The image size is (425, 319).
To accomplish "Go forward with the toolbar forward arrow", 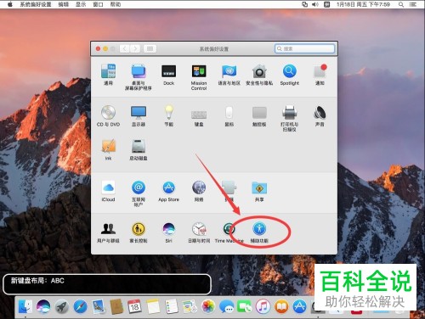I will (x=135, y=49).
